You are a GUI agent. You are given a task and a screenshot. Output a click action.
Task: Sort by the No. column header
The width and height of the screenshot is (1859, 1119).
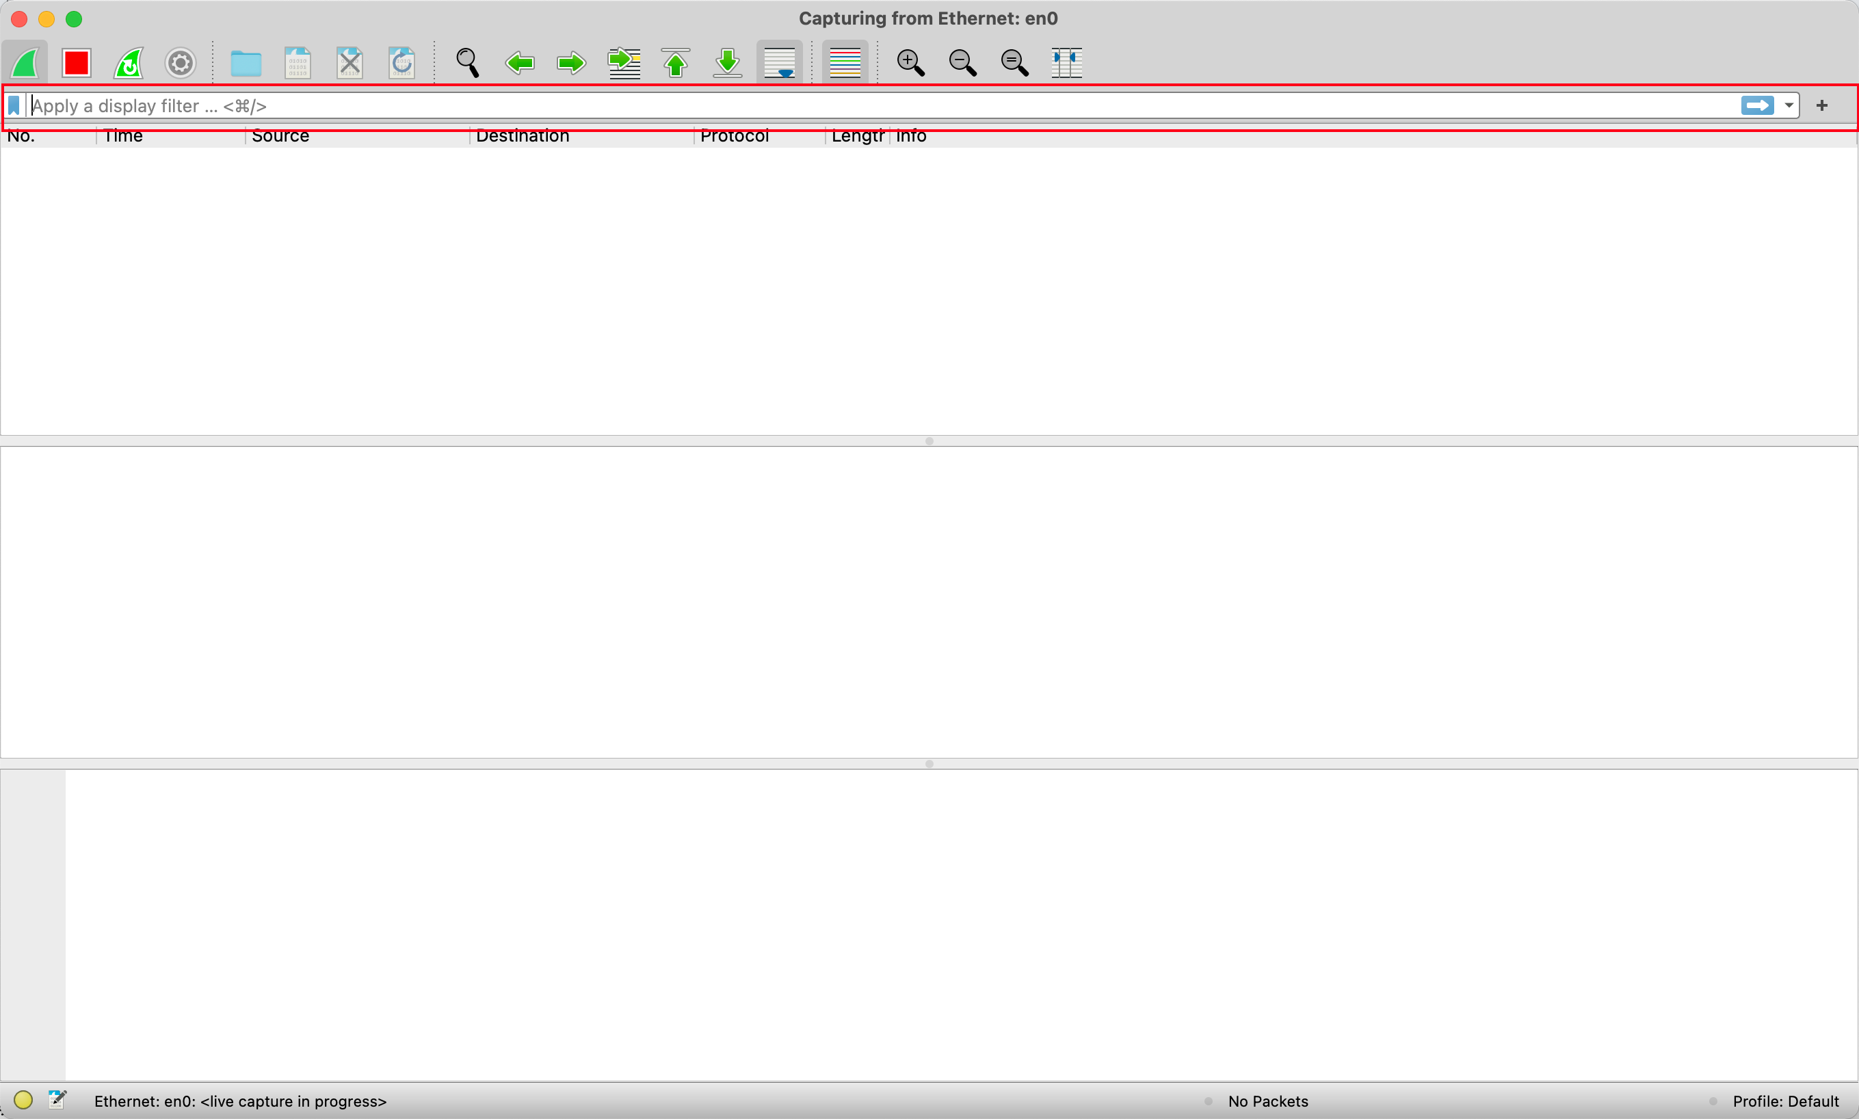[49, 137]
